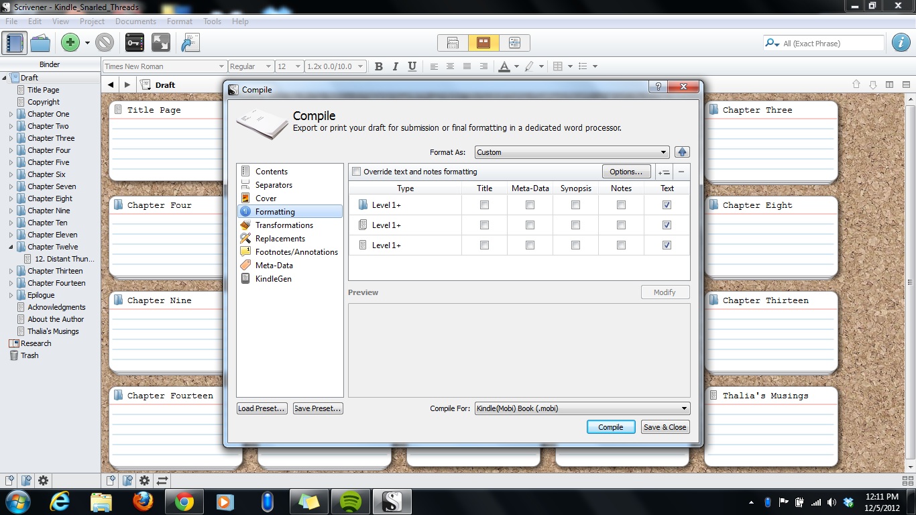
Task: Enable Override text and notes formatting
Action: click(x=357, y=172)
